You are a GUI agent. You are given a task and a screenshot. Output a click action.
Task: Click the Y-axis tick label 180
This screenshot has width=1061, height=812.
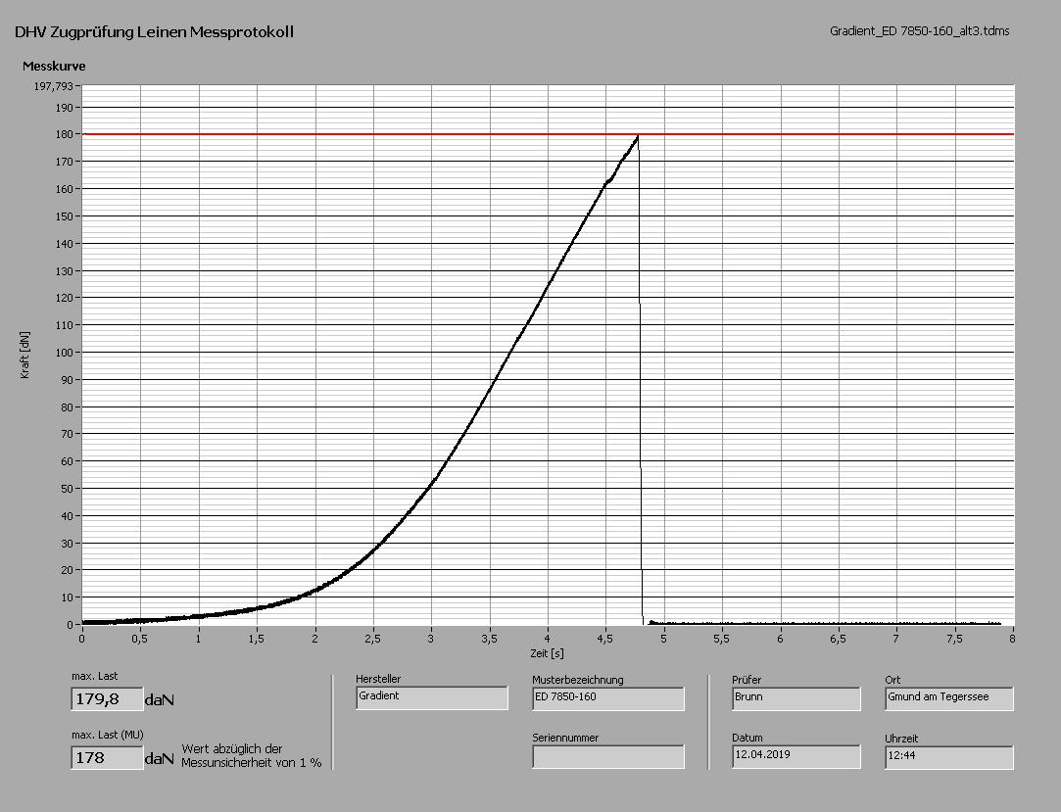[65, 134]
